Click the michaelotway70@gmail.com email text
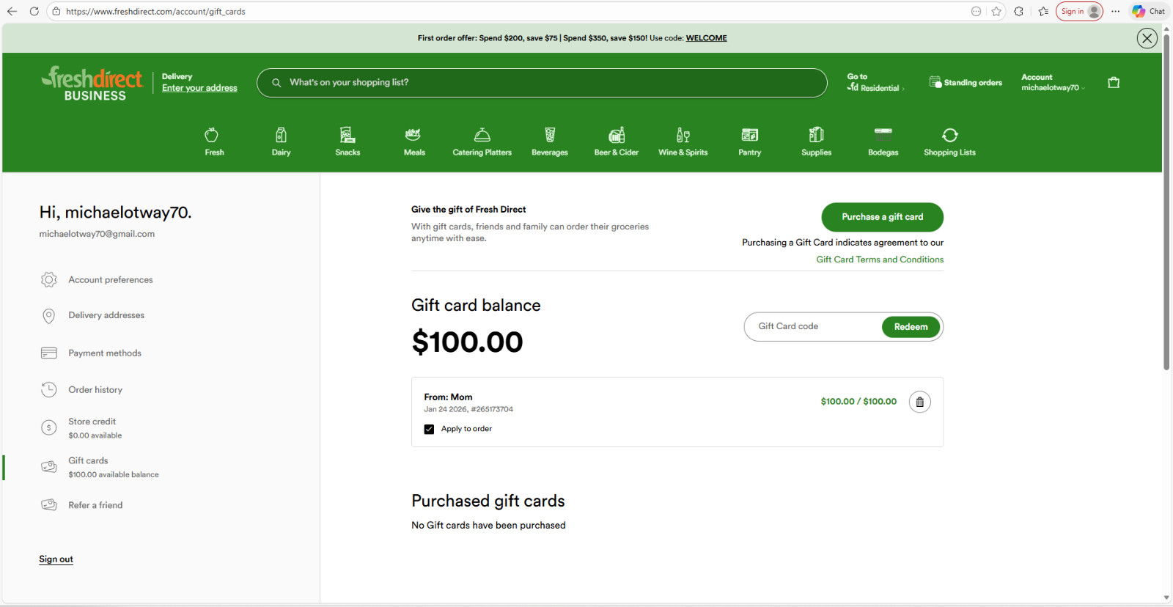 coord(97,234)
